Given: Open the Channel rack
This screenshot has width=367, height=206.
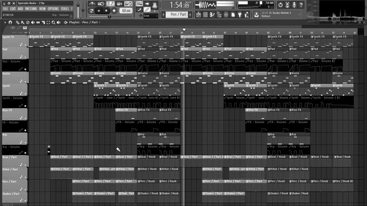Looking at the screenshot, I should [205, 15].
